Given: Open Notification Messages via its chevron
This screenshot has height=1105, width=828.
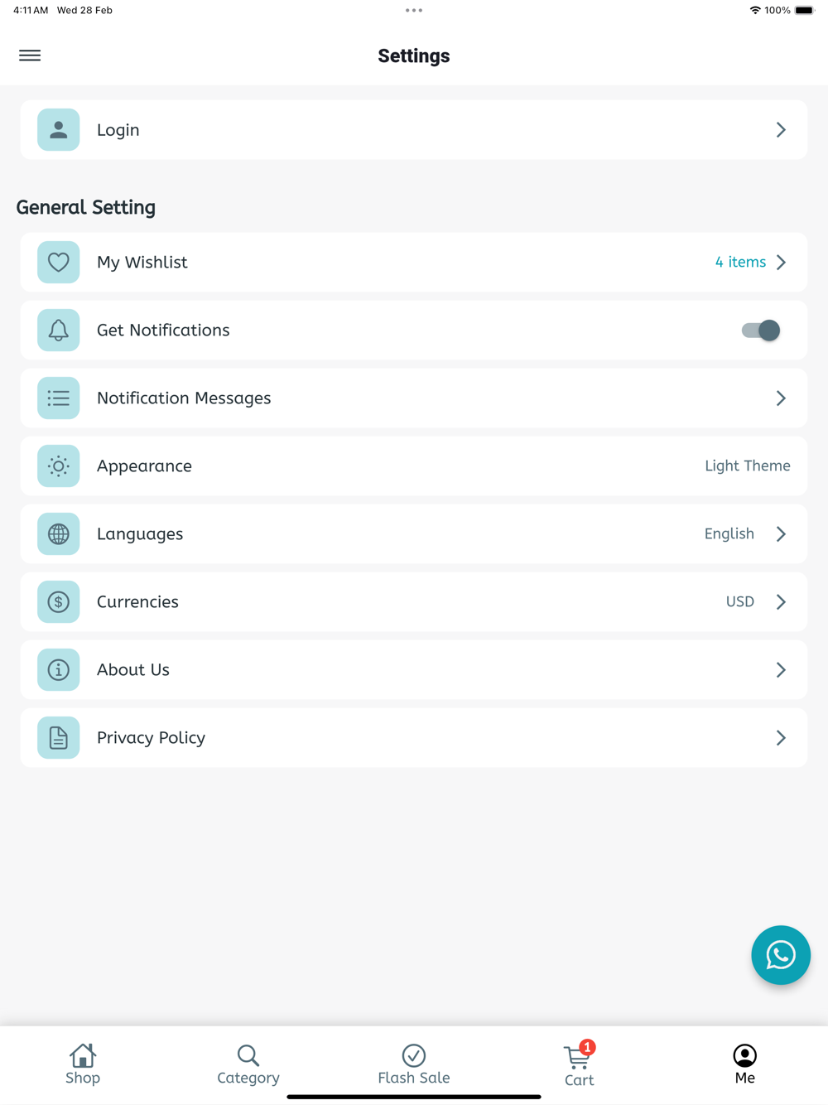Looking at the screenshot, I should pyautogui.click(x=781, y=398).
